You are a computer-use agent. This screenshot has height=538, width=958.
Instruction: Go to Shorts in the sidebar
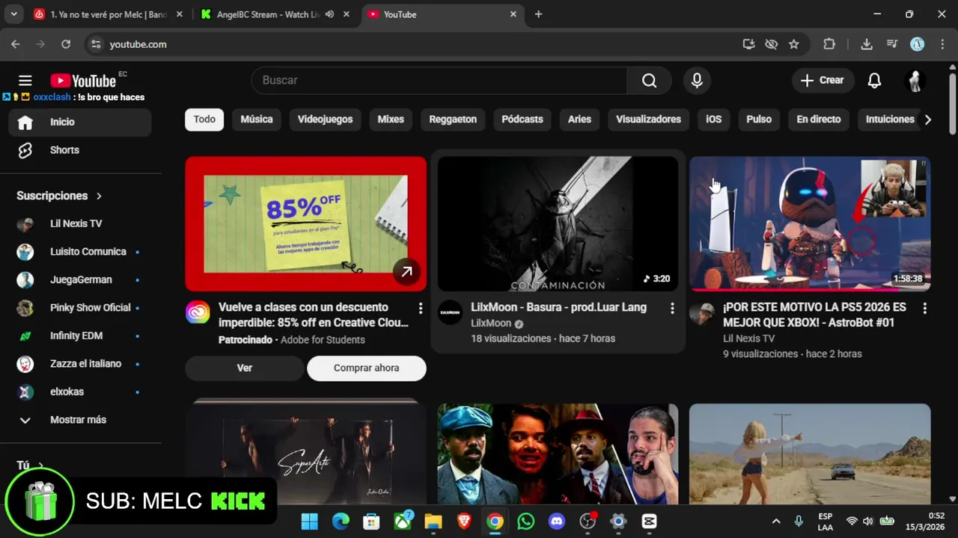click(x=80, y=150)
